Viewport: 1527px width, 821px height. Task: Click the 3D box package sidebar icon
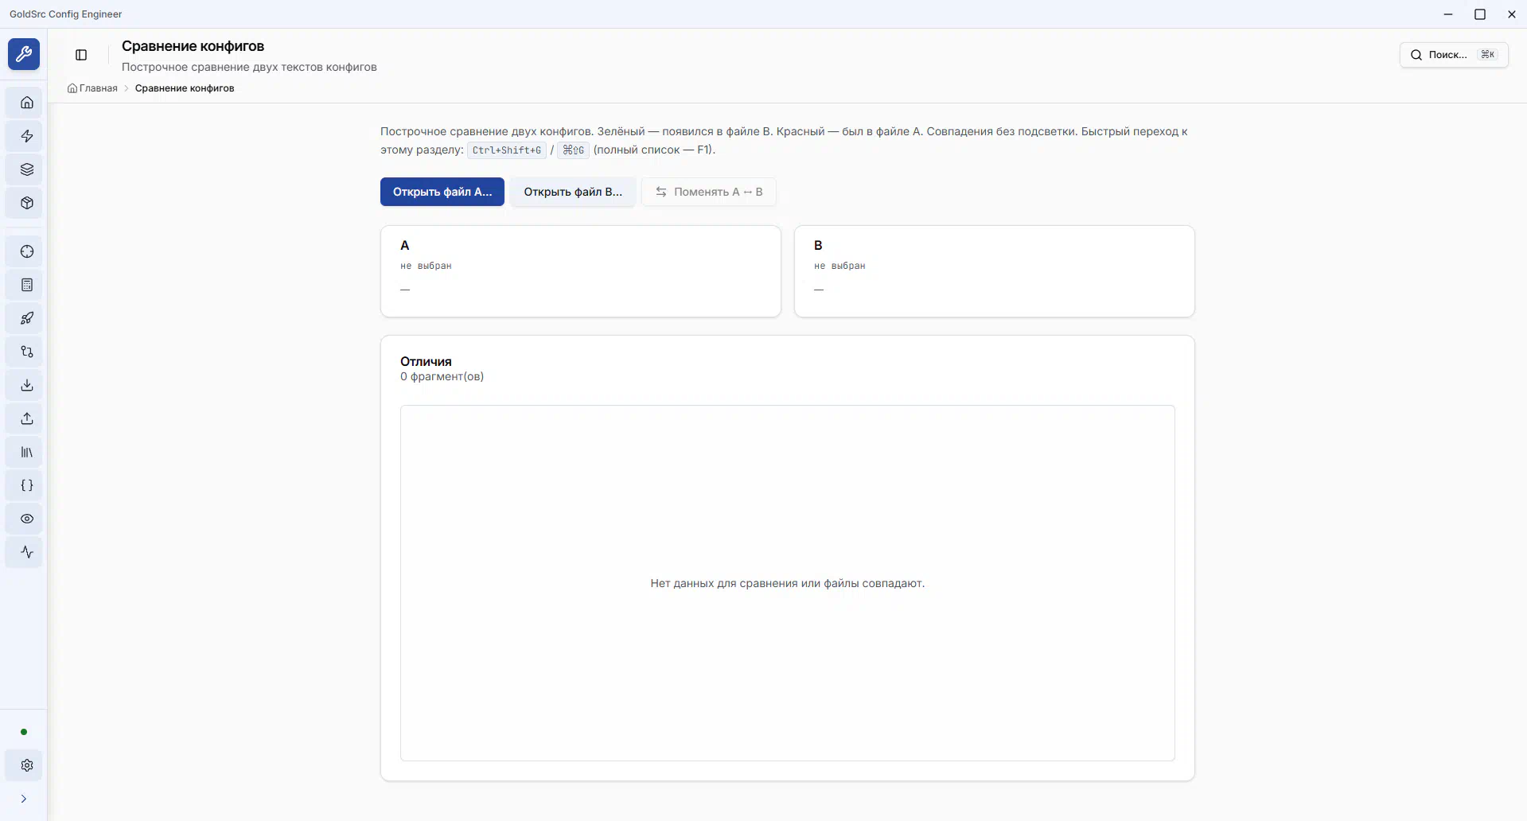[27, 203]
